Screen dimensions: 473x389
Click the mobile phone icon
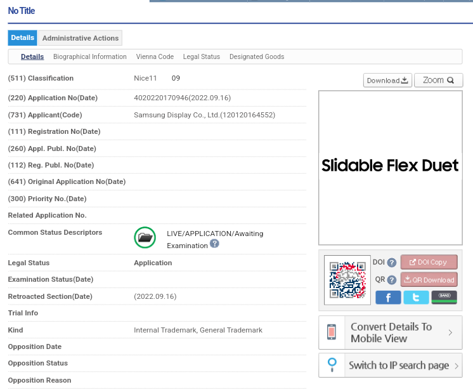(x=332, y=333)
